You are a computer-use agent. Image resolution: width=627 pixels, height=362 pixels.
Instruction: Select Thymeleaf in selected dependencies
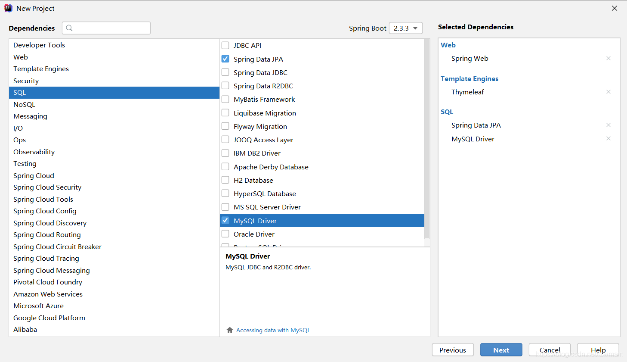pos(468,92)
